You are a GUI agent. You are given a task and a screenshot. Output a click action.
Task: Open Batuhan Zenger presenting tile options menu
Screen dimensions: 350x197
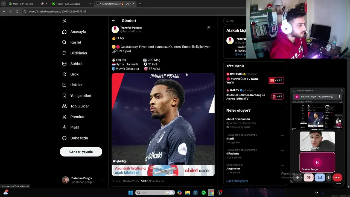[340, 97]
